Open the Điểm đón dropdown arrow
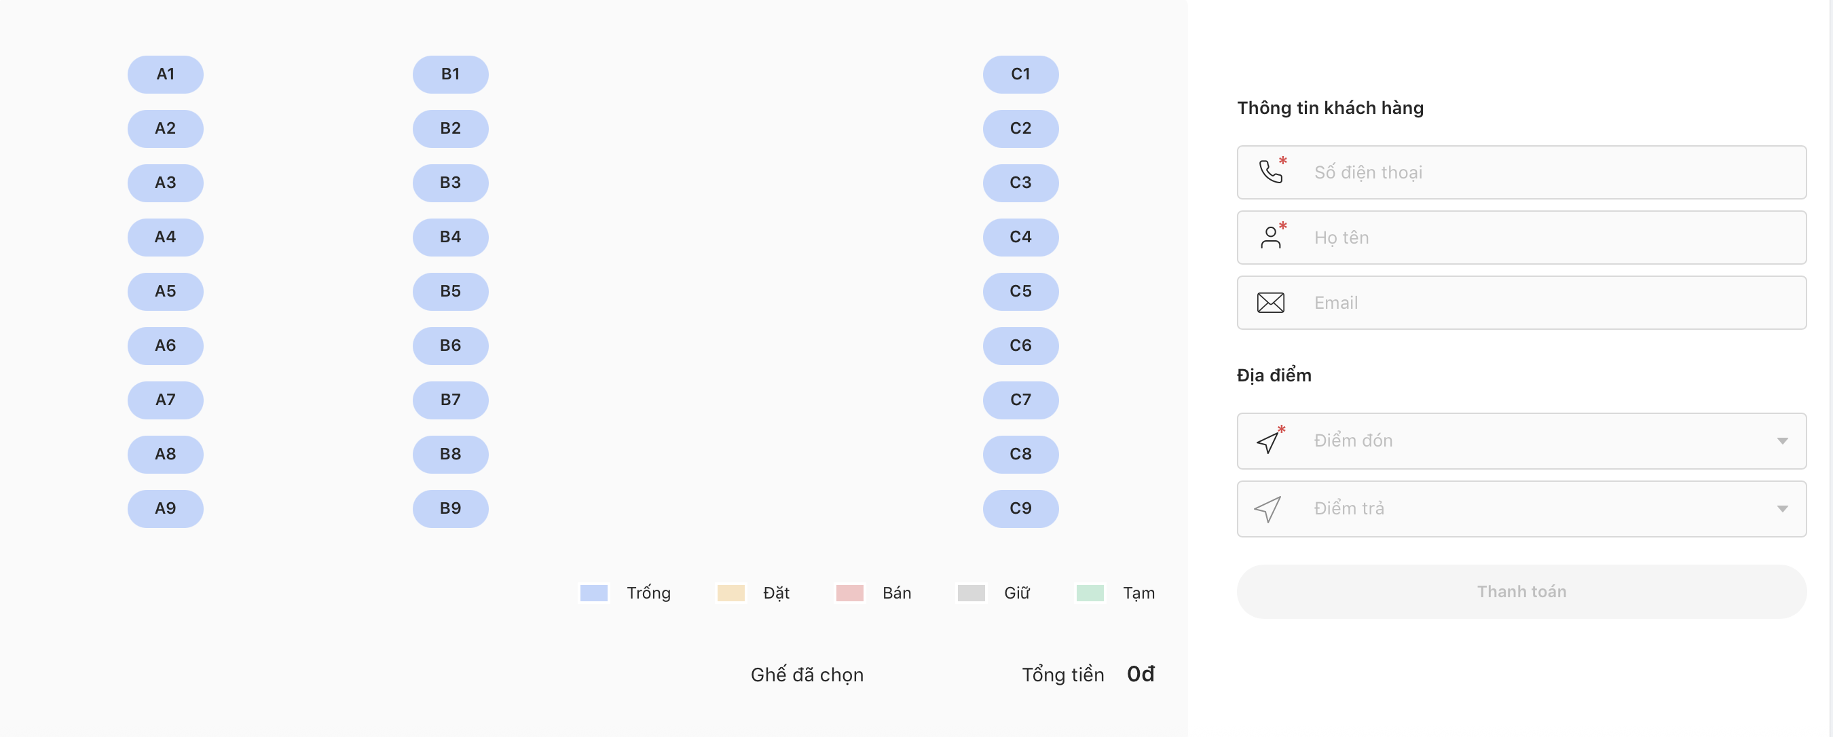 pyautogui.click(x=1782, y=441)
